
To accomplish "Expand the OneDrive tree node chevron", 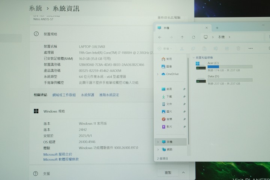I will click(157, 74).
